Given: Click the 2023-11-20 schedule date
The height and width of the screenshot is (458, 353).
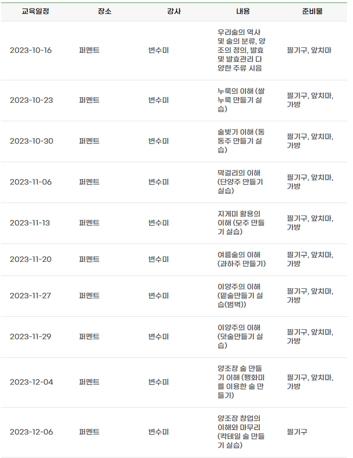Looking at the screenshot, I should pos(30,259).
